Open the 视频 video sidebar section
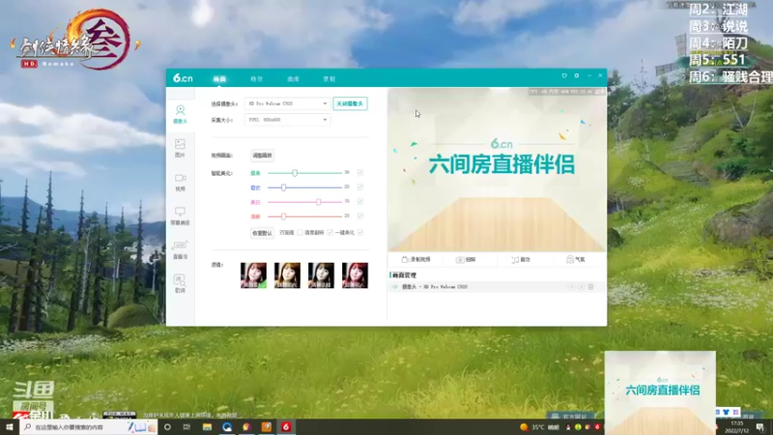 coord(180,182)
